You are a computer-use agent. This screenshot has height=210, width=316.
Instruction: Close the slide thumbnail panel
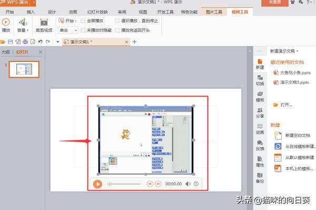pos(41,52)
